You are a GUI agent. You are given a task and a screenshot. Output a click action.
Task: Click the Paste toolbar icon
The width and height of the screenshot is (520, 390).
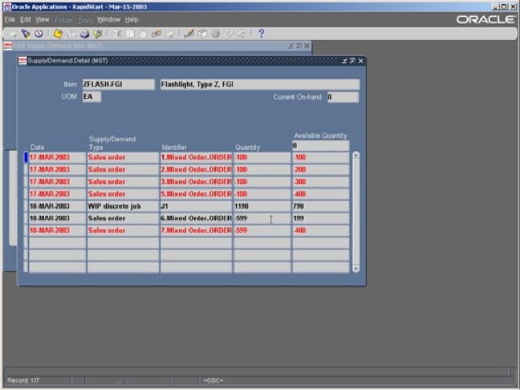pos(143,34)
